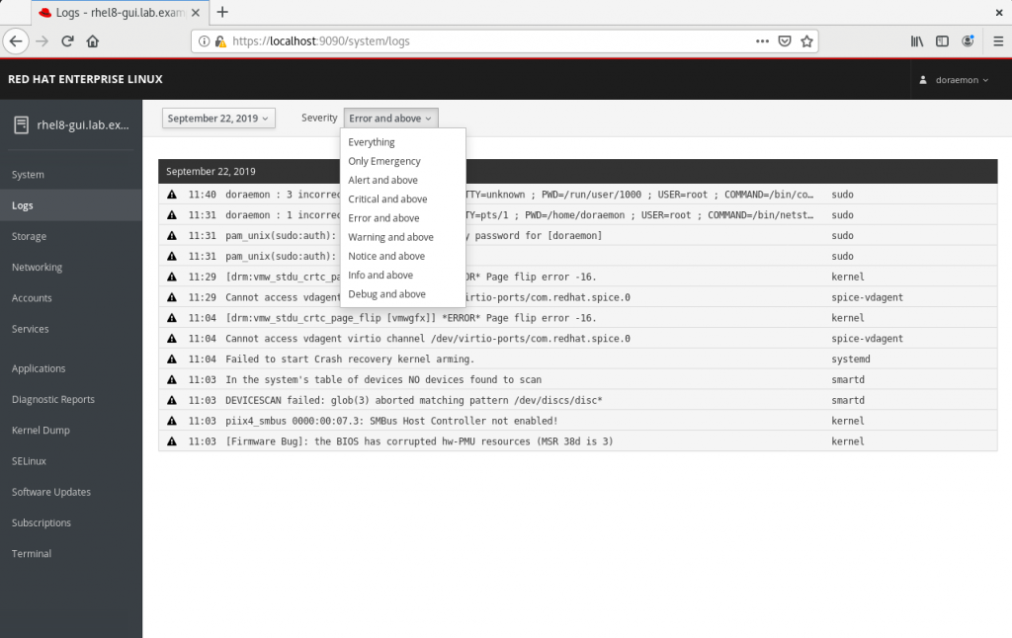Click warning icon of Firmware Bug entry
The height and width of the screenshot is (638, 1012).
tap(172, 441)
